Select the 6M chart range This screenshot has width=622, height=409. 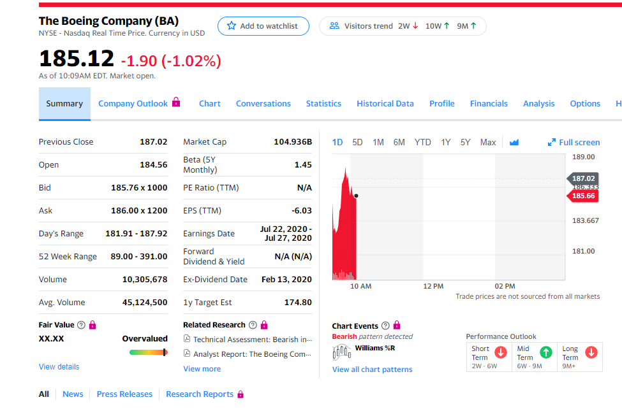[399, 142]
